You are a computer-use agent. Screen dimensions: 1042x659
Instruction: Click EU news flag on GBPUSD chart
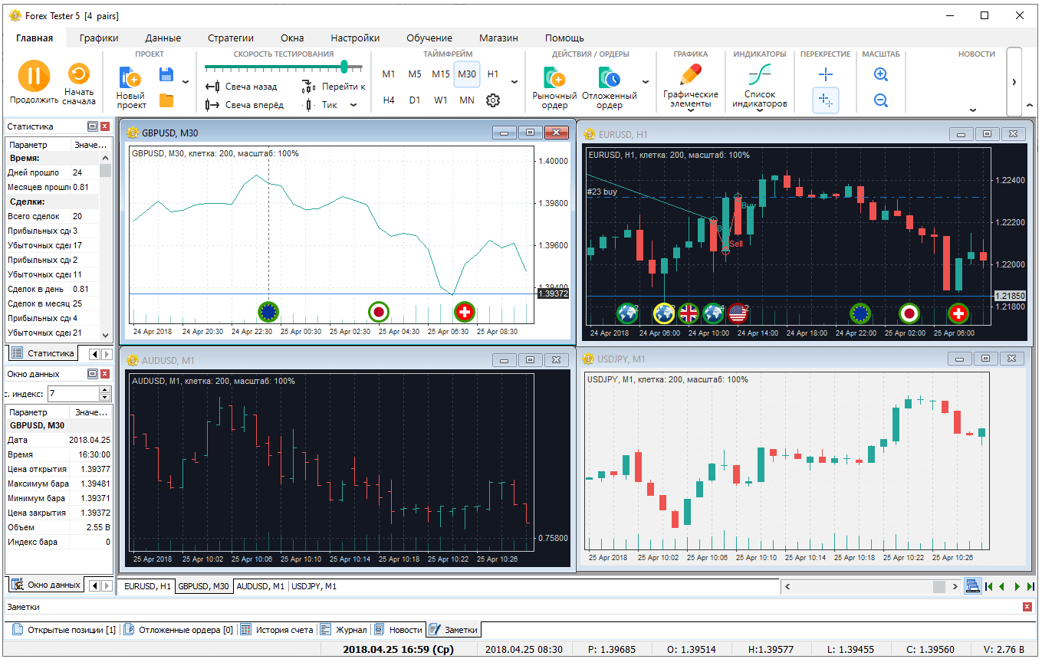(x=268, y=311)
